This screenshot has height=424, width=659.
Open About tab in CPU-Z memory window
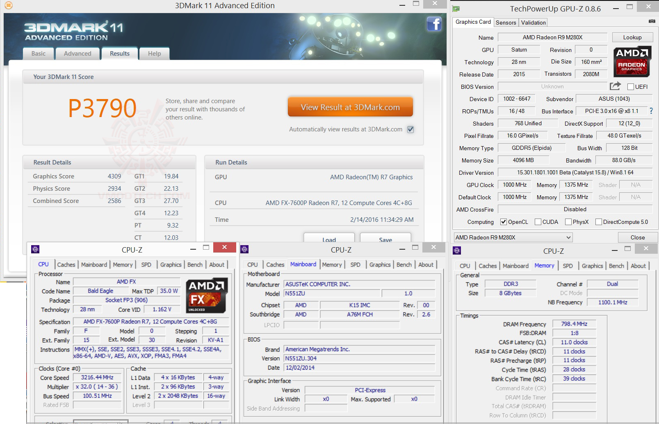click(638, 266)
